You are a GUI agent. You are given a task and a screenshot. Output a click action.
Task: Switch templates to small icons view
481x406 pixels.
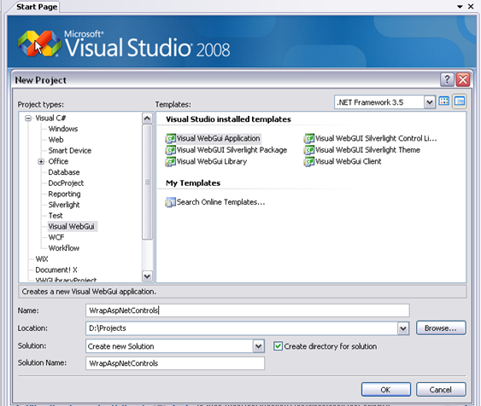tap(460, 101)
